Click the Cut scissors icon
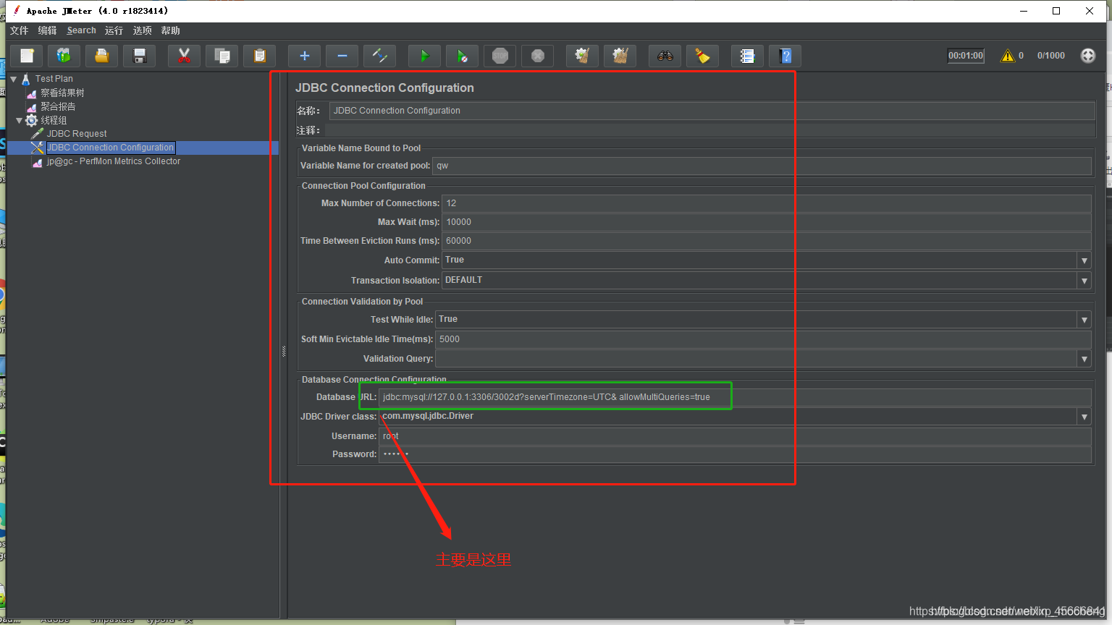This screenshot has width=1112, height=625. [185, 56]
